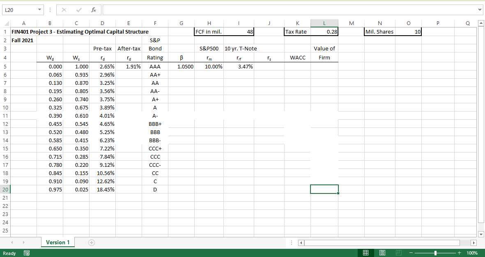This screenshot has width=485, height=257.
Task: Select the Version 1 sheet tab
Action: [57, 242]
